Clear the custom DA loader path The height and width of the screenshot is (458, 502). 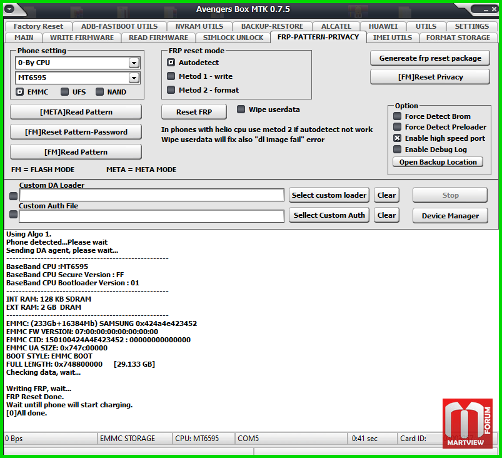point(386,195)
